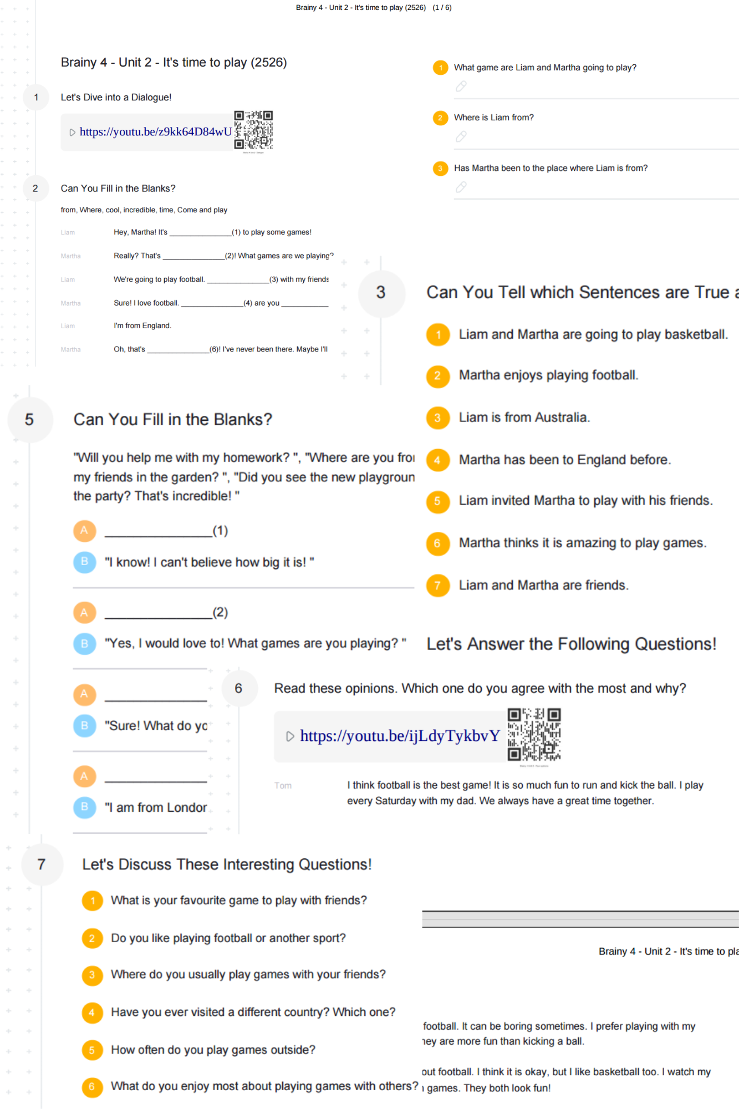This screenshot has width=739, height=1109.
Task: Open the youtu.be/z9kk64D84wU dialogue video link
Action: 155,132
